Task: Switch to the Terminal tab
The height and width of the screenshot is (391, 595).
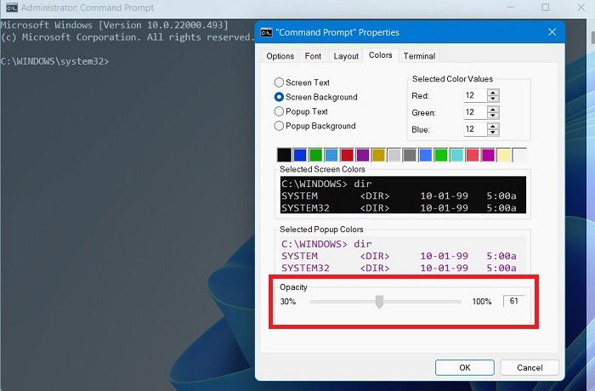Action: pyautogui.click(x=419, y=56)
